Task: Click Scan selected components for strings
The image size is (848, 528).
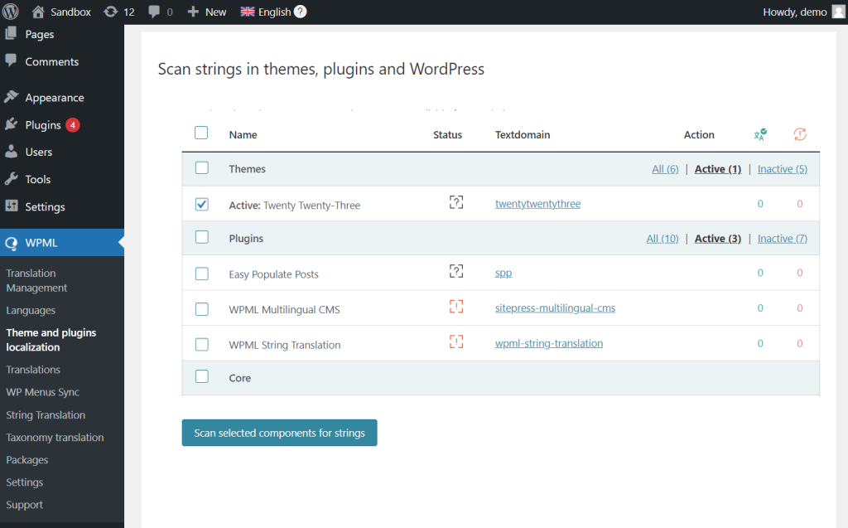Action: coord(279,433)
